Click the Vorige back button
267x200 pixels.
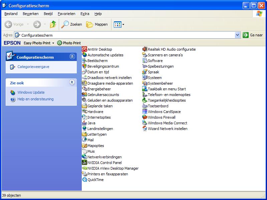pos(14,24)
